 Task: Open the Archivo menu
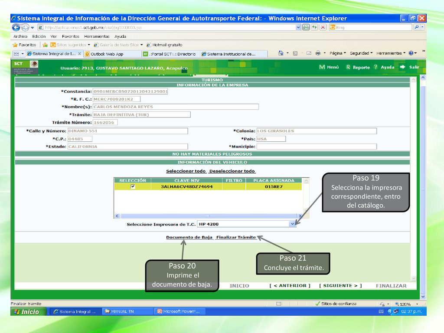20,36
